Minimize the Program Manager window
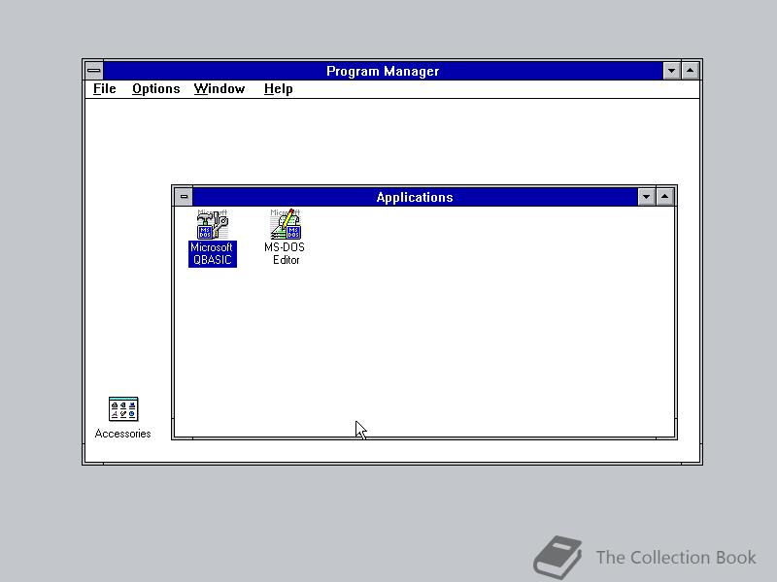Viewport: 777px width, 582px height. coord(671,71)
